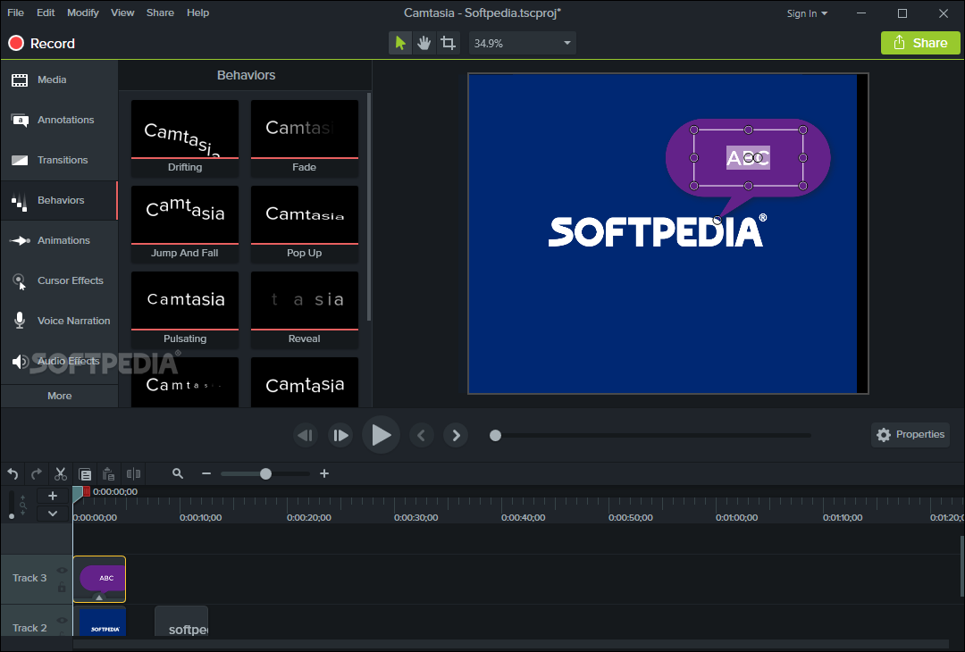
Task: Split the clip with Split icon
Action: tap(133, 474)
